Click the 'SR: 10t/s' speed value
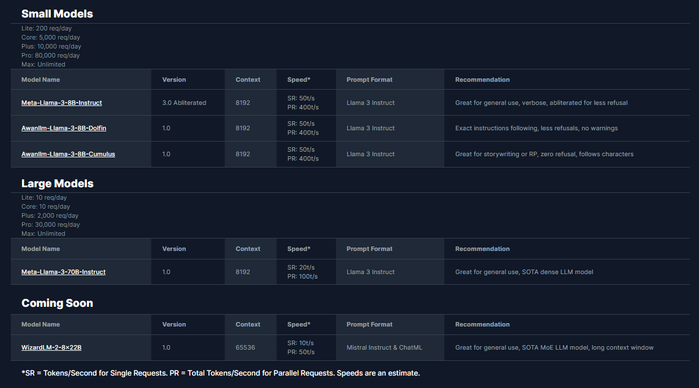 tap(300, 343)
